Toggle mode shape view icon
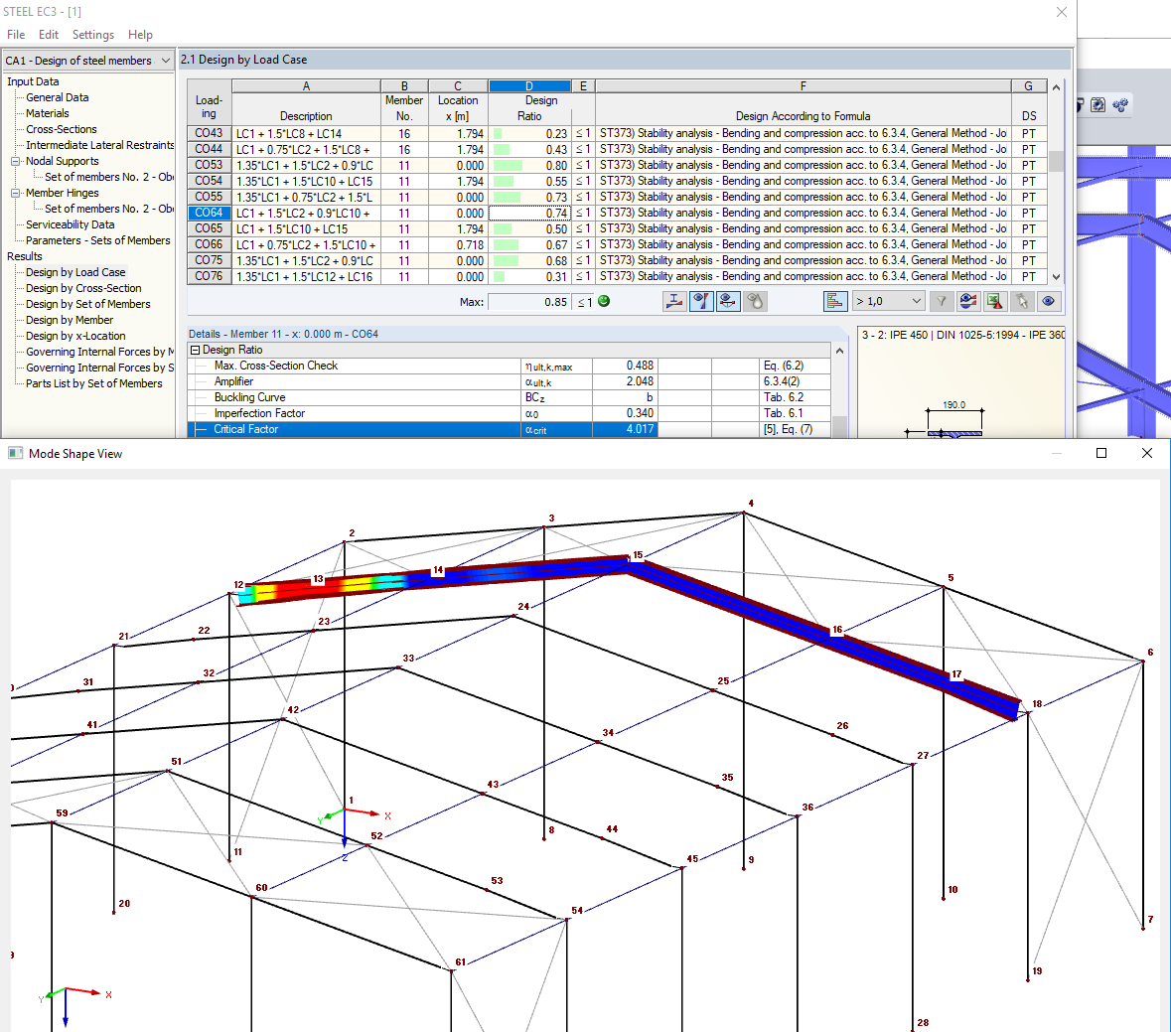Screen dimensions: 1171x1032 (x=728, y=301)
